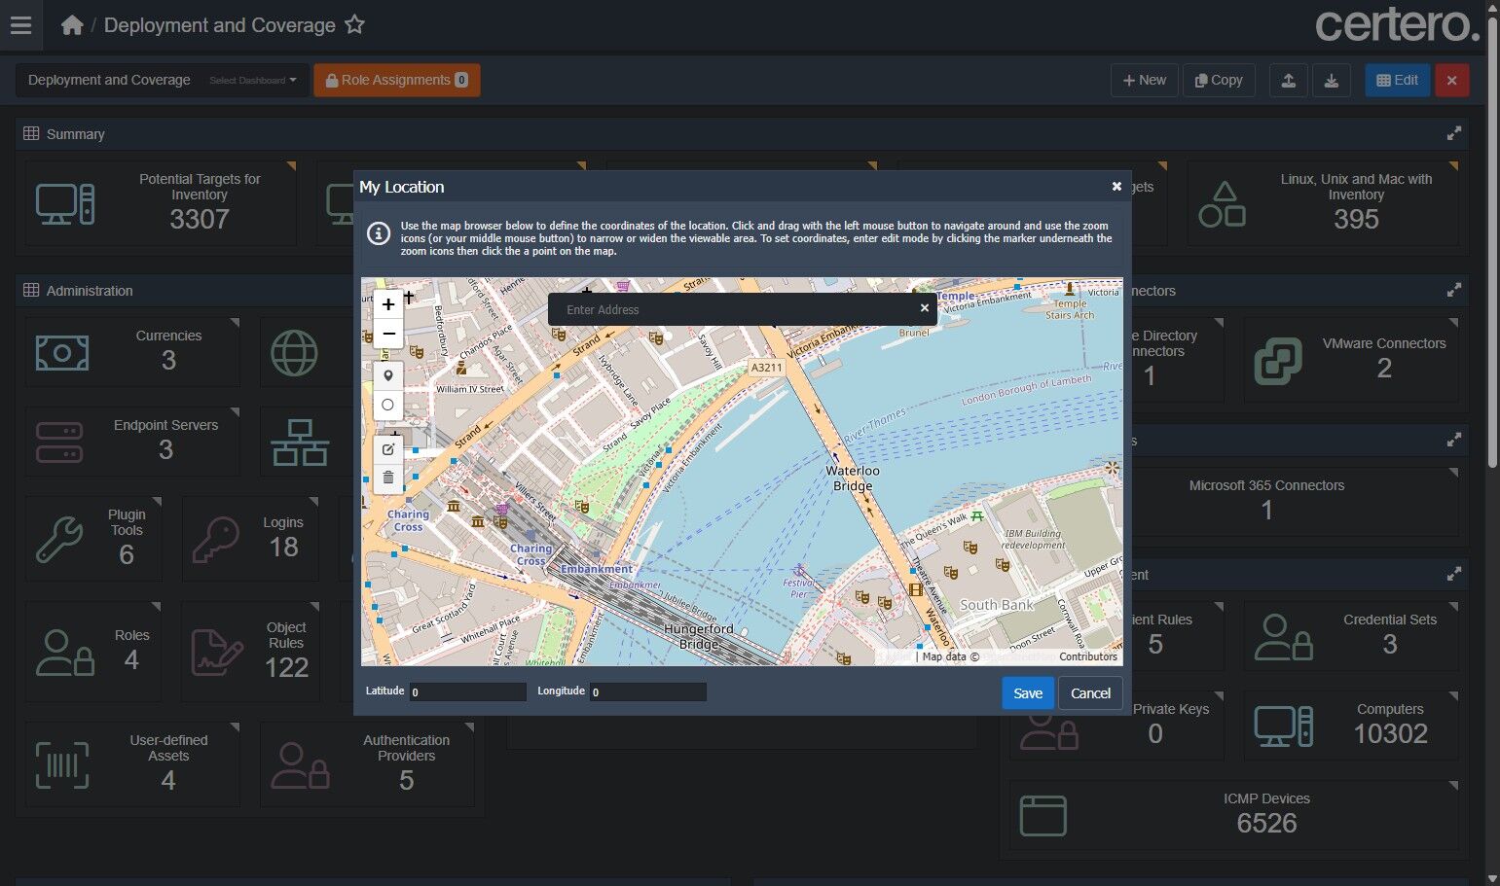Open the Linux, Unix and Mac with Inventory tile
Screen dimensions: 1500x886
pos(1323,203)
